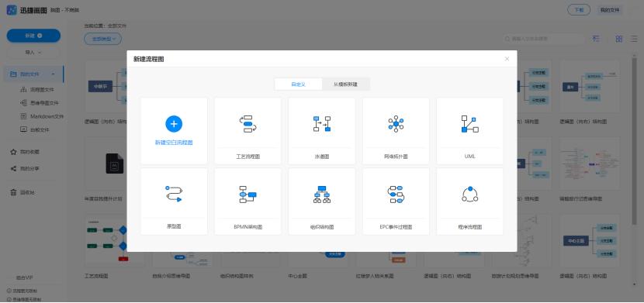Open the 组织结构图样例 file in the background

pos(250,259)
